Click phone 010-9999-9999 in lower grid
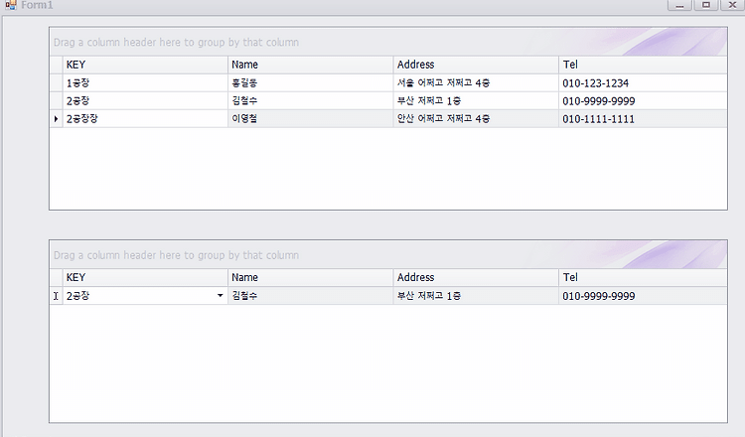The width and height of the screenshot is (745, 437). click(x=643, y=296)
